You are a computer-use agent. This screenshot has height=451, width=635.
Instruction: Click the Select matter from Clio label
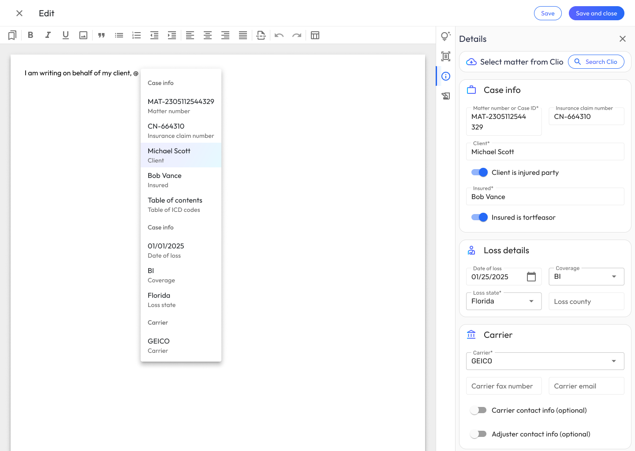pyautogui.click(x=522, y=62)
